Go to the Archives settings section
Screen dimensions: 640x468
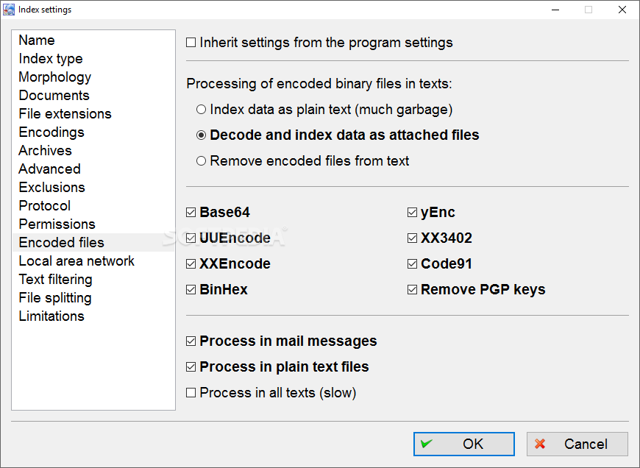(x=45, y=150)
